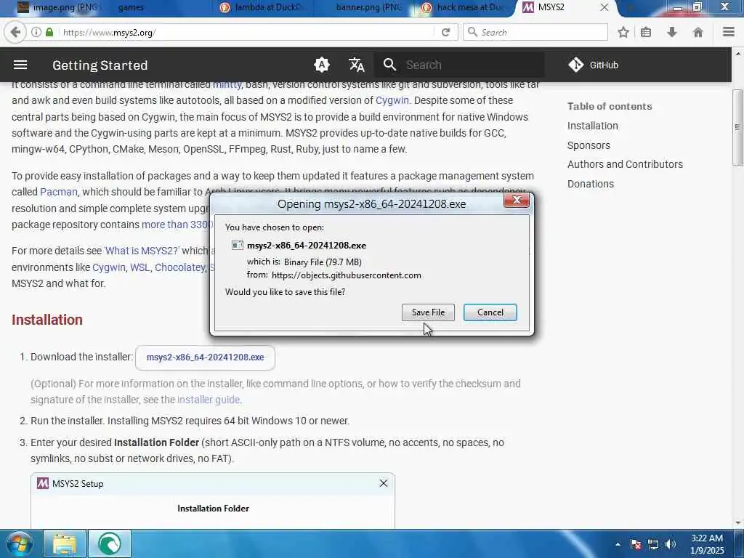Viewport: 744px width, 558px height.
Task: Show bookmarks list icon in toolbar
Action: click(x=646, y=32)
